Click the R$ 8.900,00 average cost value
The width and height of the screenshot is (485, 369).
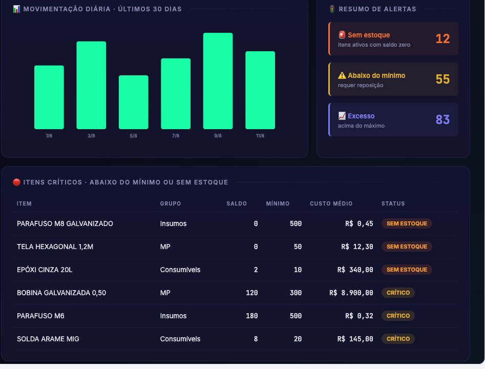pos(351,293)
